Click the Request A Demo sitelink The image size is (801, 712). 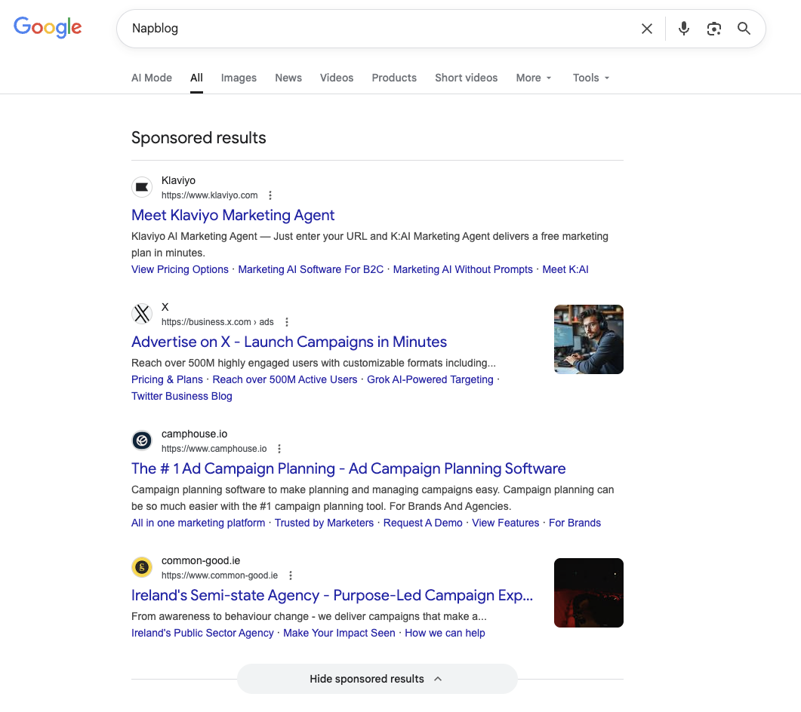pos(423,523)
